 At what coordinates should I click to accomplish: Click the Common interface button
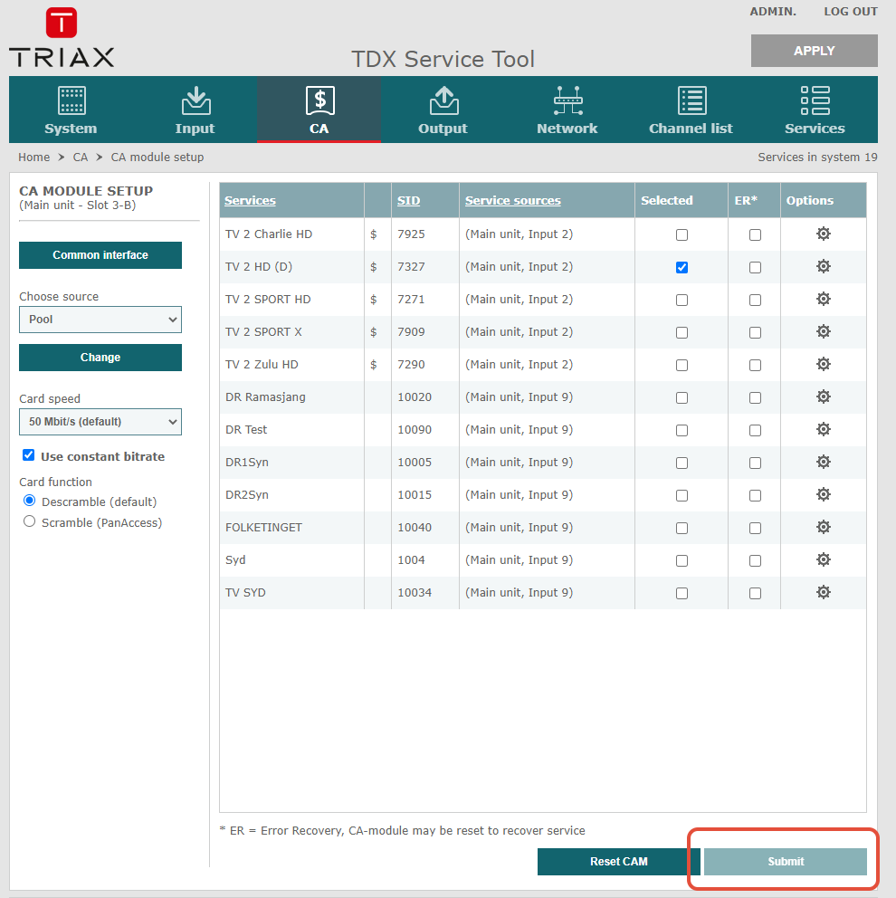tap(100, 255)
